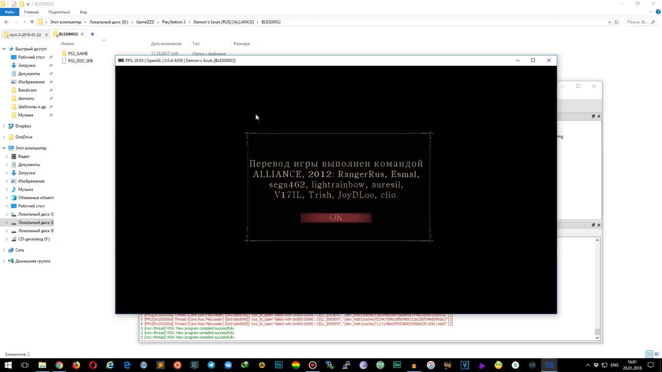Add a new Explorer tab with plus

pyautogui.click(x=92, y=34)
